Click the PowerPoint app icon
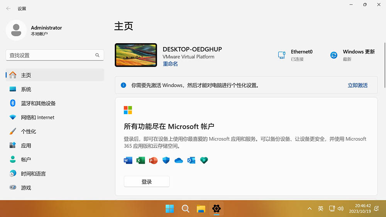 tap(153, 160)
